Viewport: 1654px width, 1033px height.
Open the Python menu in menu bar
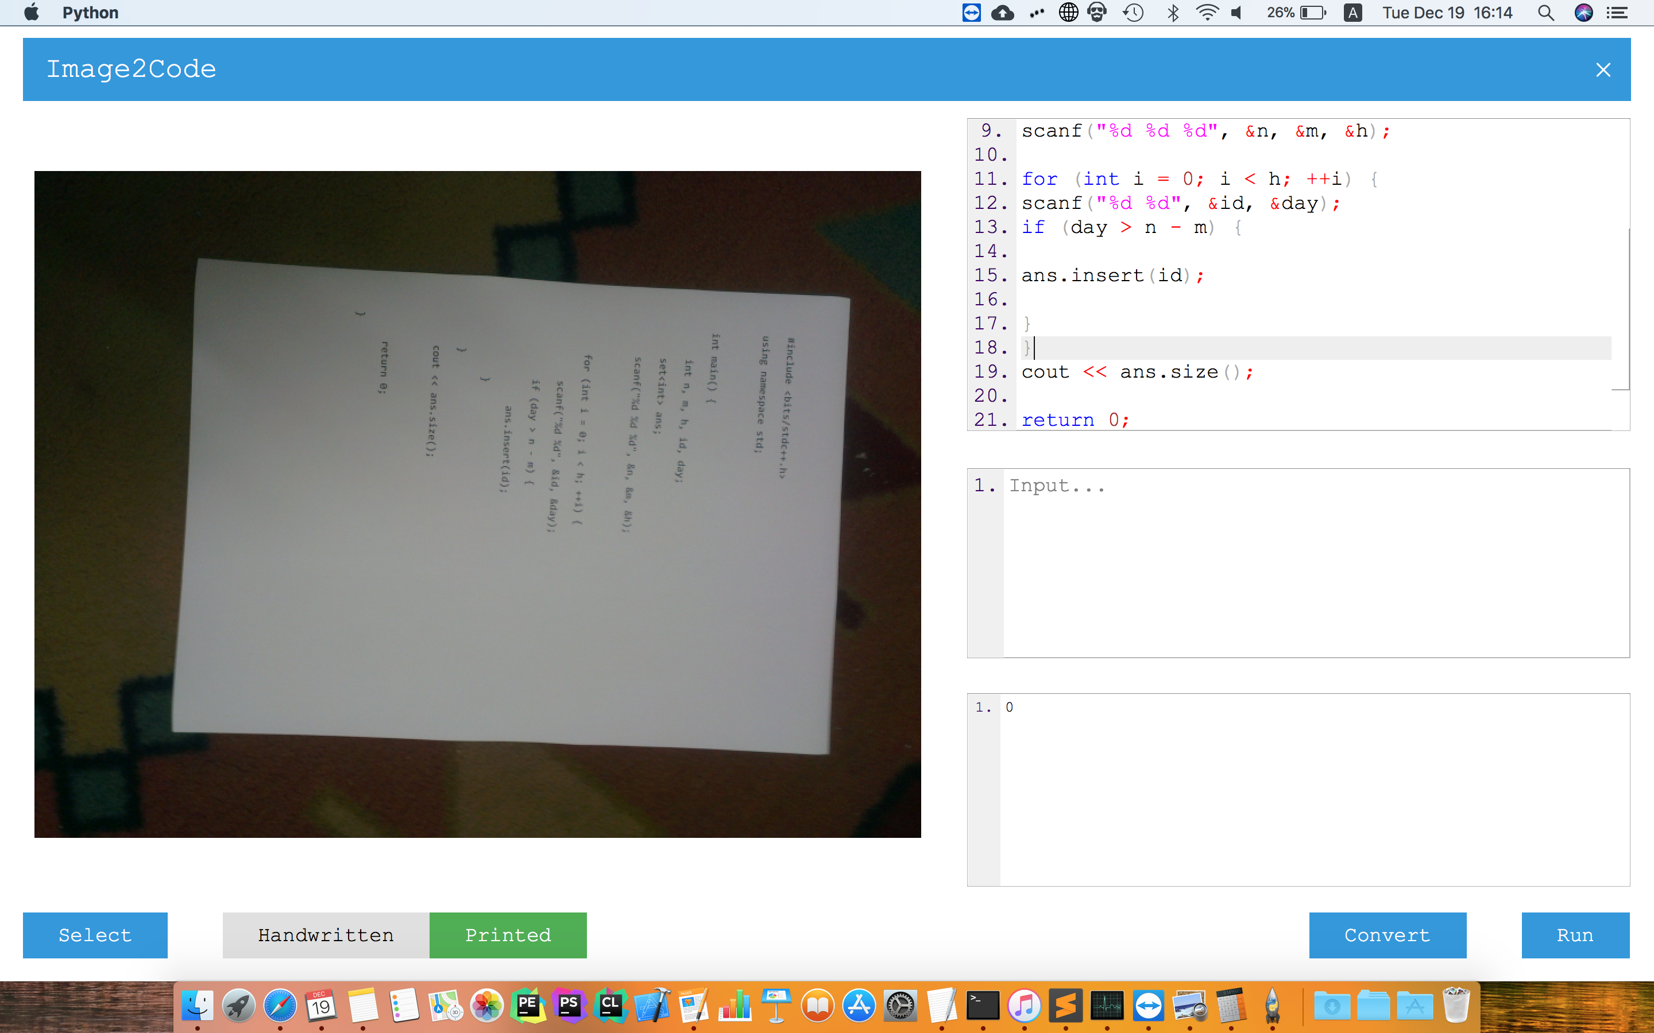coord(90,12)
